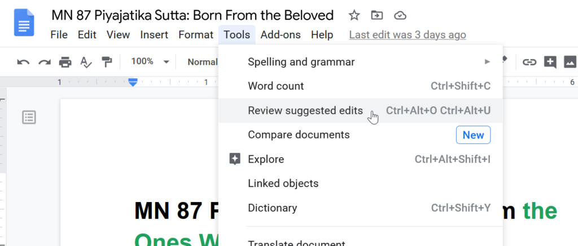The height and width of the screenshot is (246, 578).
Task: Star this document
Action: click(x=354, y=15)
